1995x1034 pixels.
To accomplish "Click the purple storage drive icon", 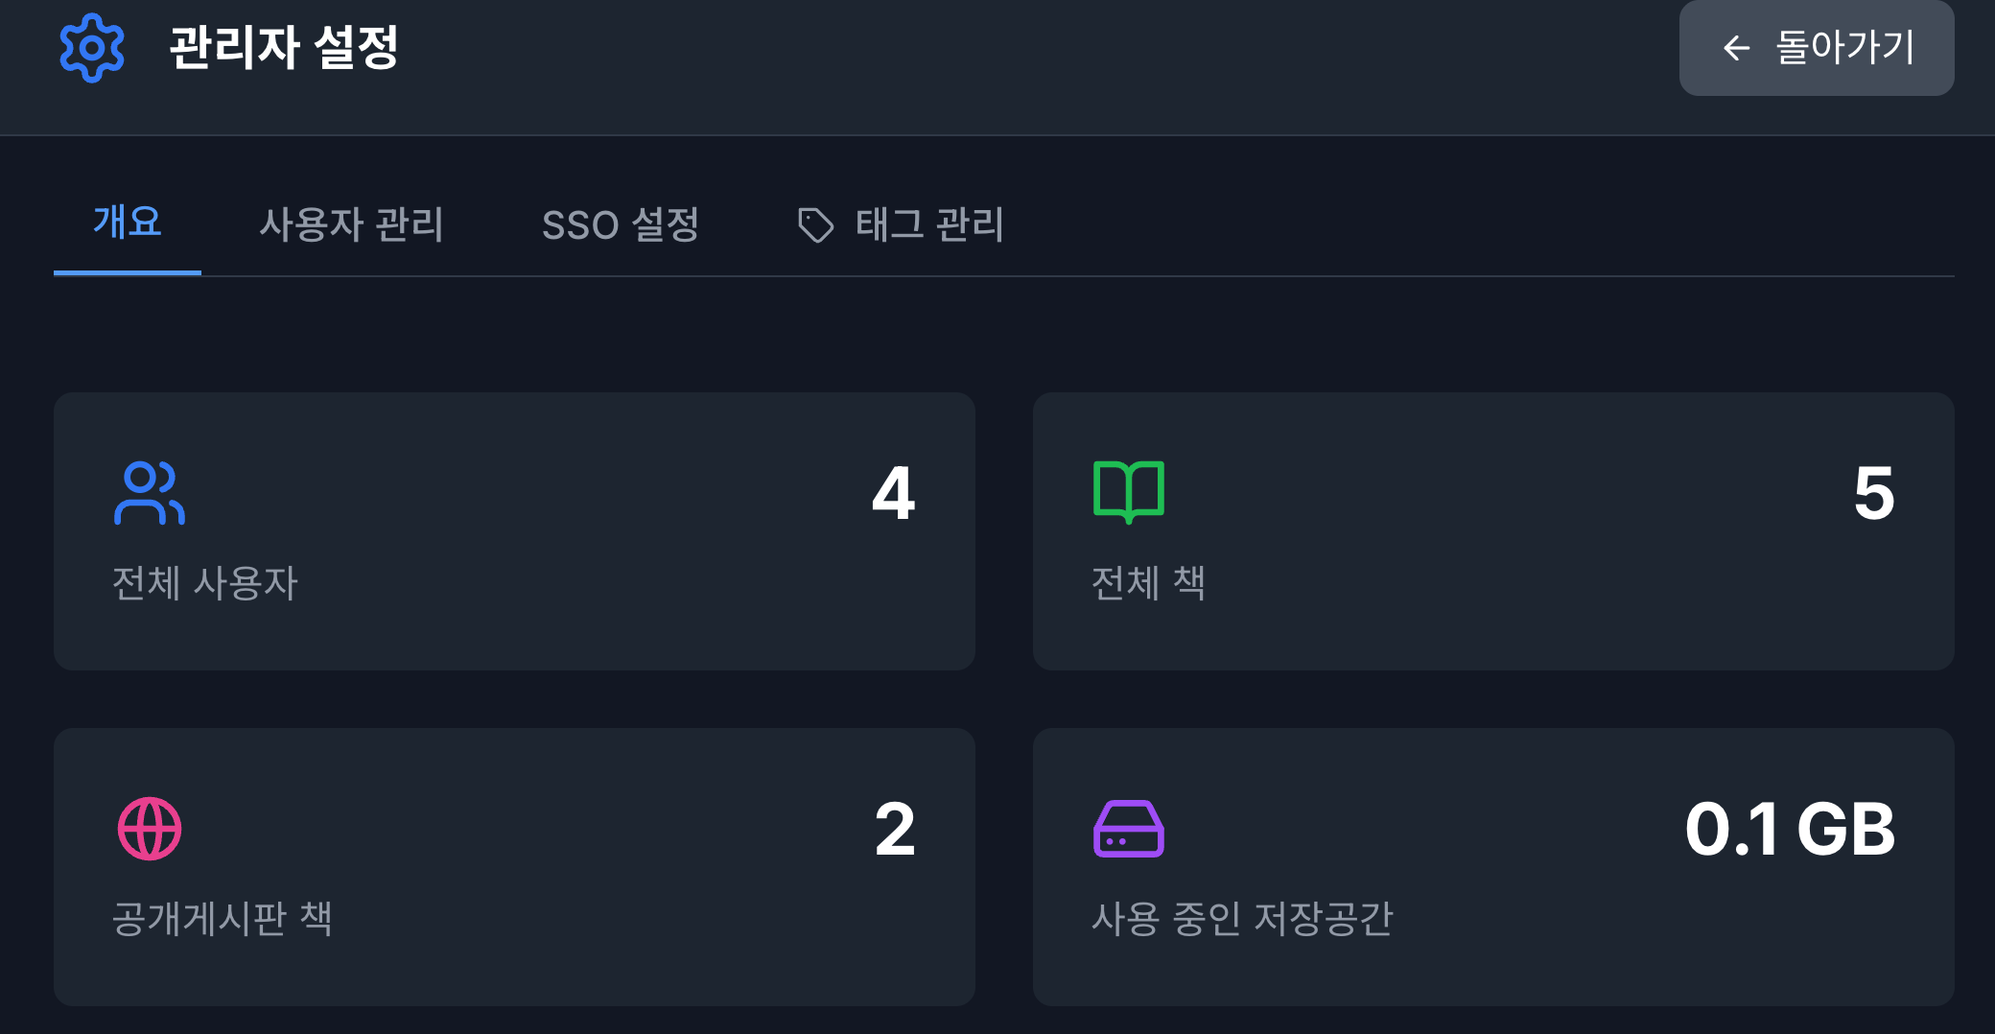I will click(x=1129, y=826).
